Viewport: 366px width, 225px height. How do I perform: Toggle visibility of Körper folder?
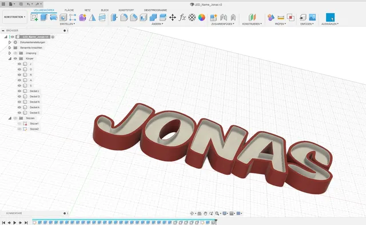coord(15,58)
